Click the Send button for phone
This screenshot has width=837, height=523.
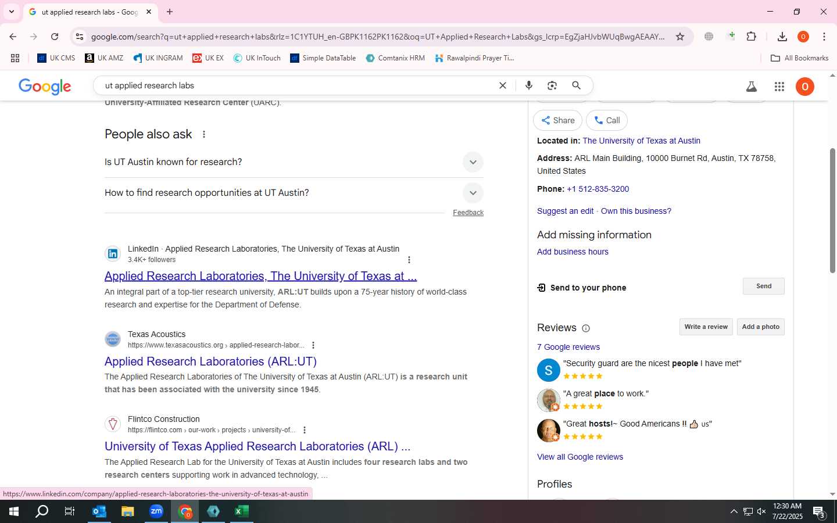click(x=764, y=286)
